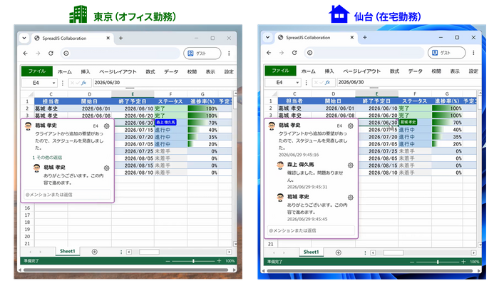The width and height of the screenshot is (499, 281).
Task: Click the mention or reply field in Tokyo comment
Action: [68, 195]
